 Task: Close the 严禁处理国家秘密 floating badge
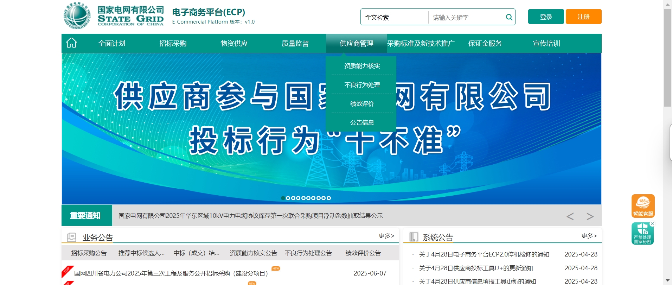[x=652, y=224]
